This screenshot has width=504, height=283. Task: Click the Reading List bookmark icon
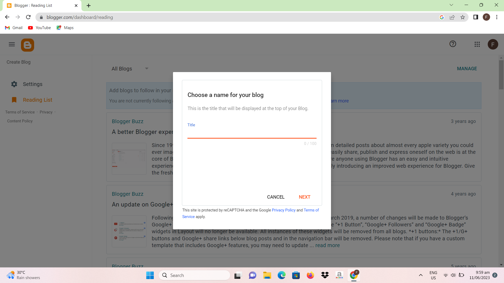(14, 100)
